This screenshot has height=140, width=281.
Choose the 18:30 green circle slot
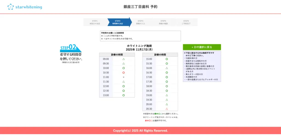[167, 91]
